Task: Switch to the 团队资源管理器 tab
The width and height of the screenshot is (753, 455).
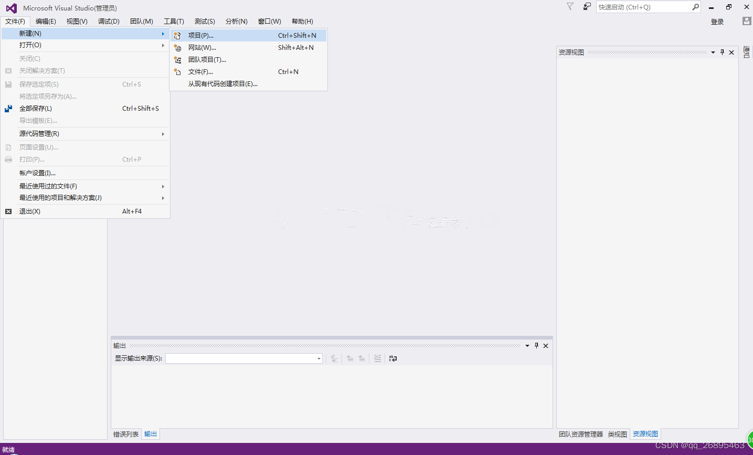Action: coord(581,435)
